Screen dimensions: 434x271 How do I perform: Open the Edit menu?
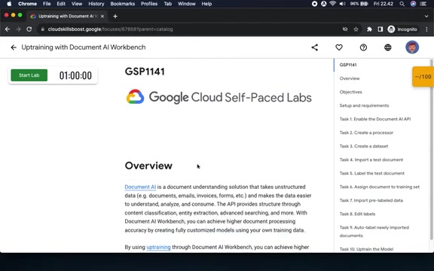pyautogui.click(x=61, y=4)
